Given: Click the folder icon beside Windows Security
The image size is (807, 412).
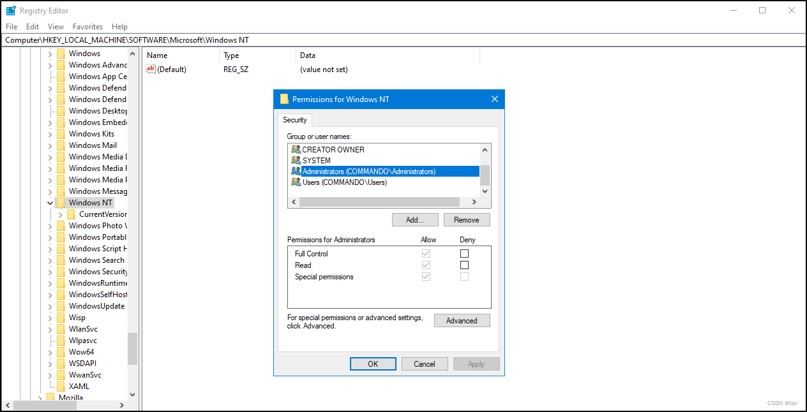Looking at the screenshot, I should coord(61,272).
